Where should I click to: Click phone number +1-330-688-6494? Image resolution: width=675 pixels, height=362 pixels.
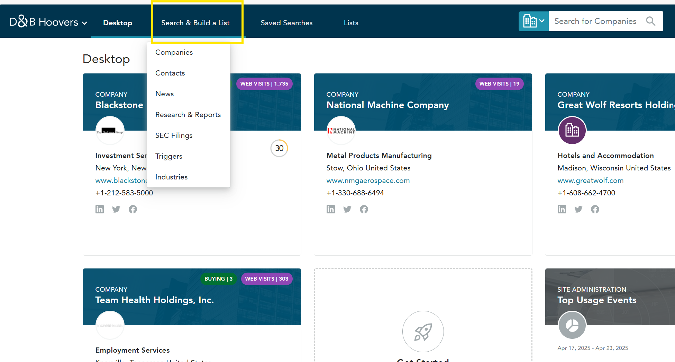coord(355,193)
